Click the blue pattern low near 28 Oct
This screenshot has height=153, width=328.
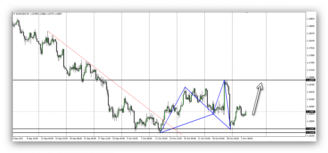coord(231,129)
